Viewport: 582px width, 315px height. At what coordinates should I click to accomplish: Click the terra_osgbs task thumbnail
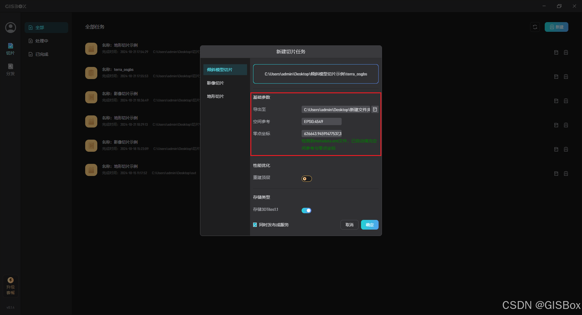(x=91, y=73)
